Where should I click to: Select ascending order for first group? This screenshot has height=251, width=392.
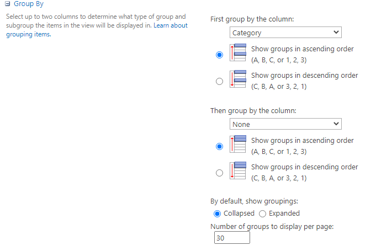(x=219, y=55)
